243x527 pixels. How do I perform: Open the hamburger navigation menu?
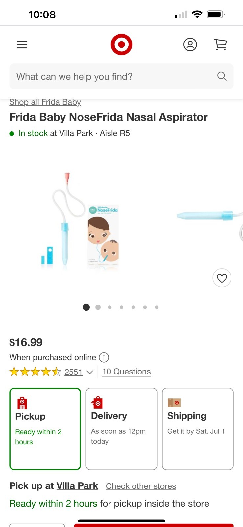[x=22, y=44]
